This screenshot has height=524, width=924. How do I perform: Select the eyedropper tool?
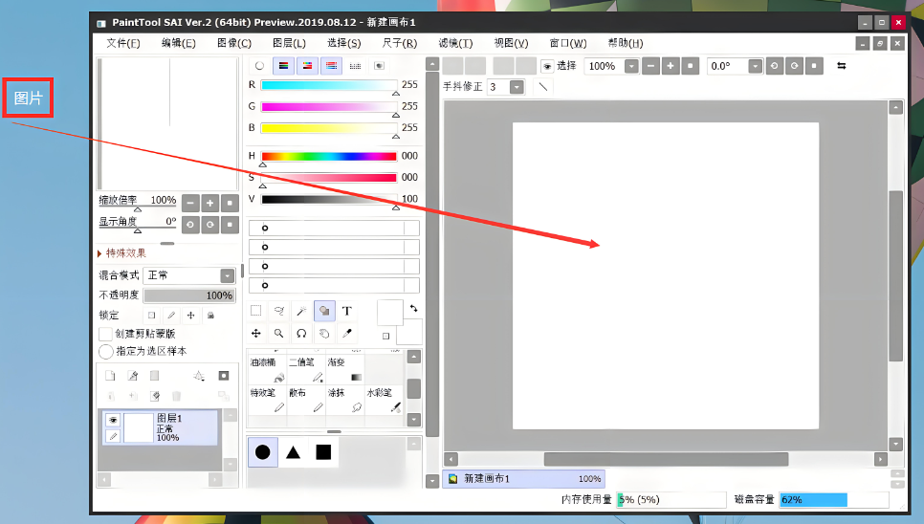[346, 334]
